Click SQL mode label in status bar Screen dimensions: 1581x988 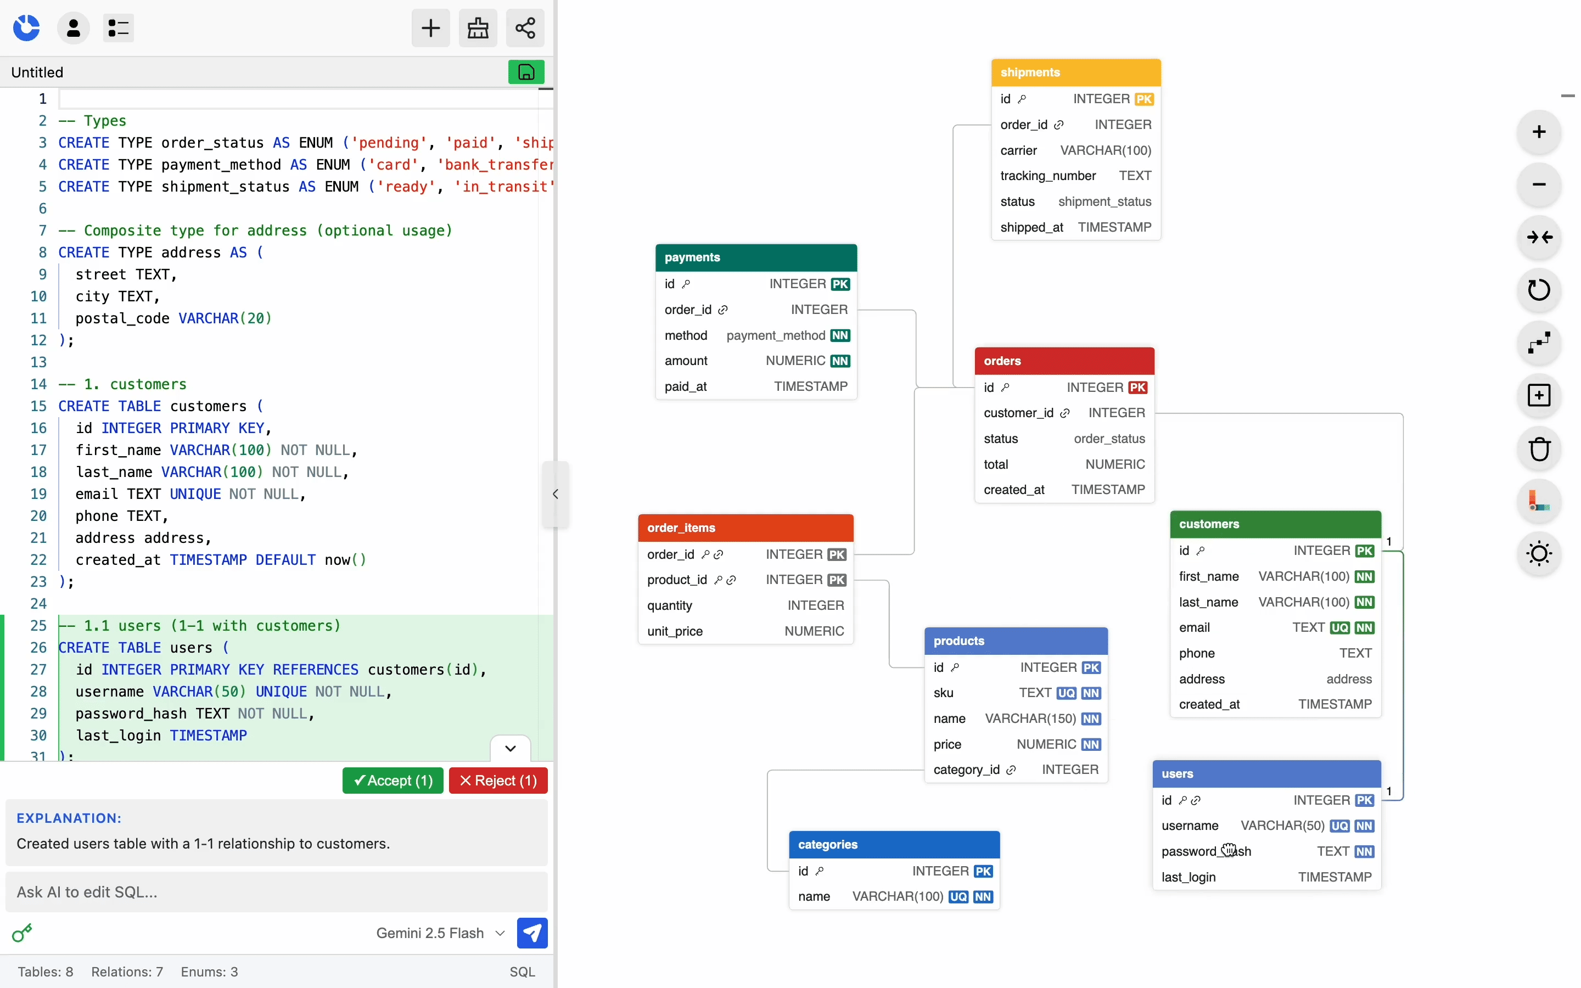(x=522, y=972)
